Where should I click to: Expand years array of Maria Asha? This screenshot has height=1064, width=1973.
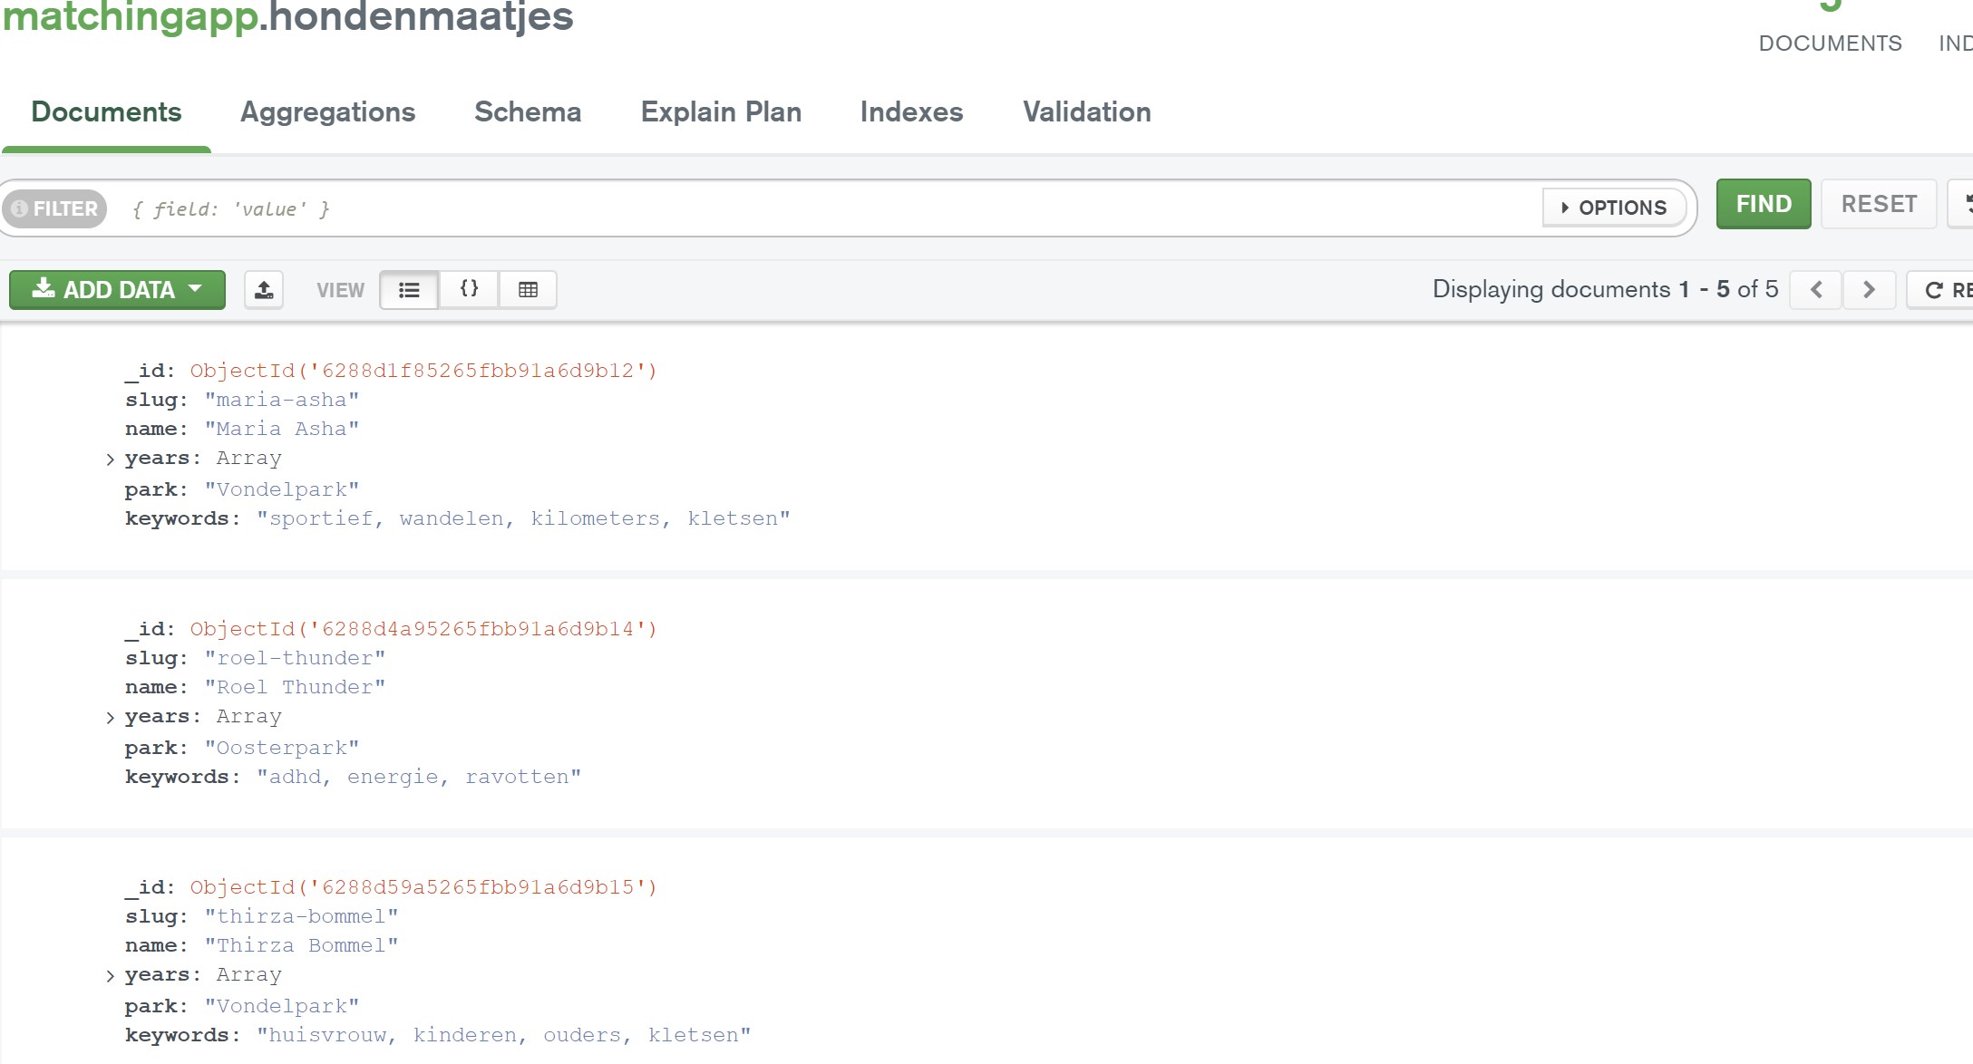click(110, 459)
